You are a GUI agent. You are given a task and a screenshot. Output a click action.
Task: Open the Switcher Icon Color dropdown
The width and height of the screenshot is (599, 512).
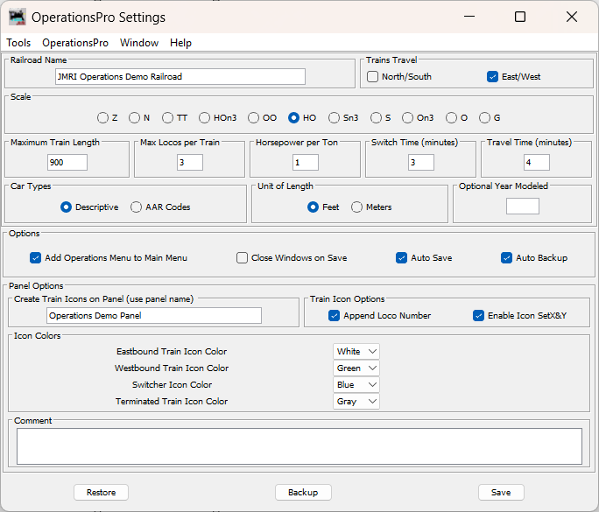(x=356, y=385)
